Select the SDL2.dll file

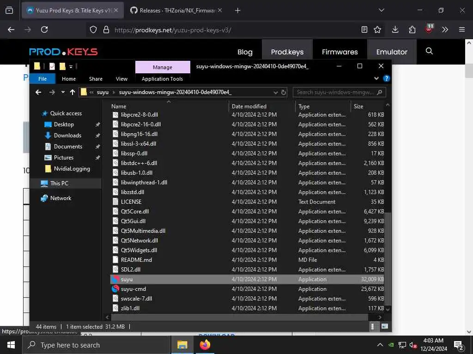click(x=248, y=269)
